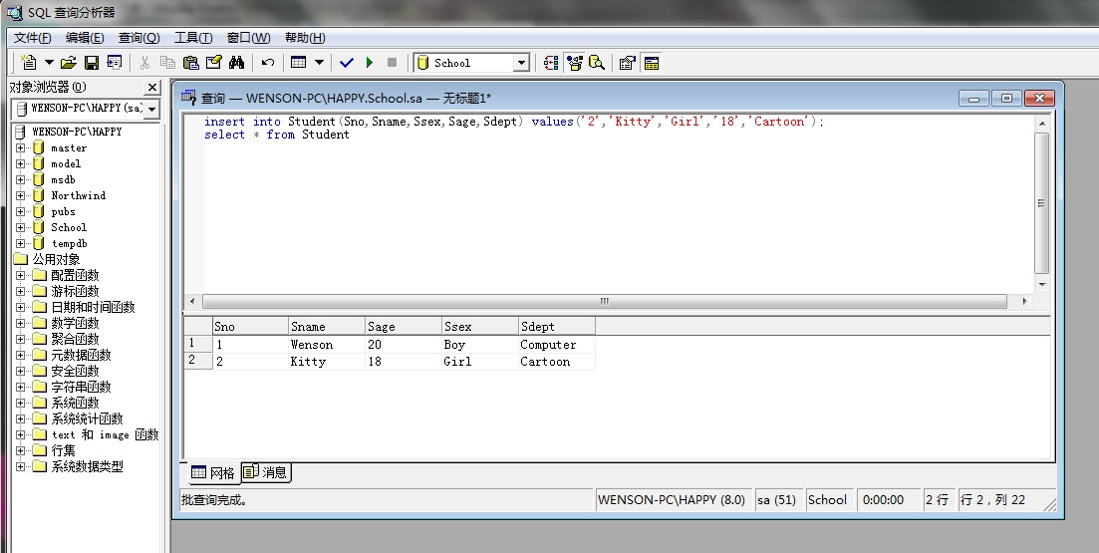1099x553 pixels.
Task: Expand the pubs database node
Action: pyautogui.click(x=20, y=211)
